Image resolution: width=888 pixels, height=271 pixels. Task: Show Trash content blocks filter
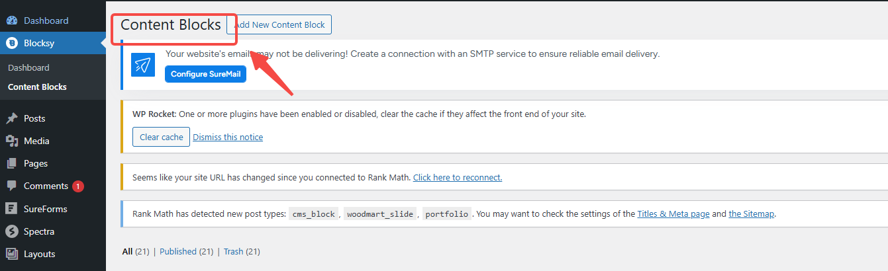click(234, 252)
